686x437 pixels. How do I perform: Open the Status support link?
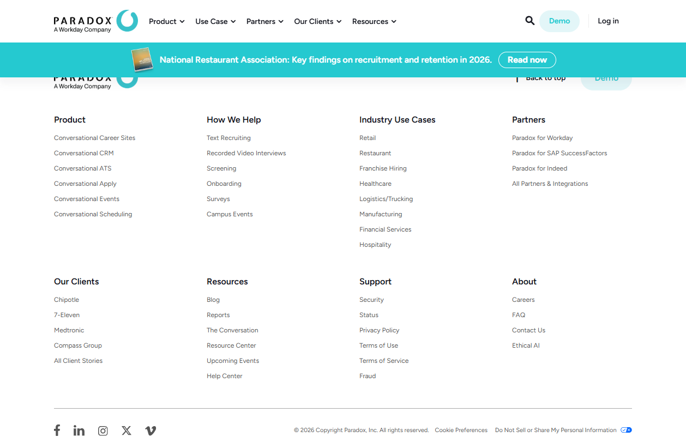click(x=369, y=315)
